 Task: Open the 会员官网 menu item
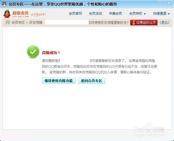tap(75, 14)
